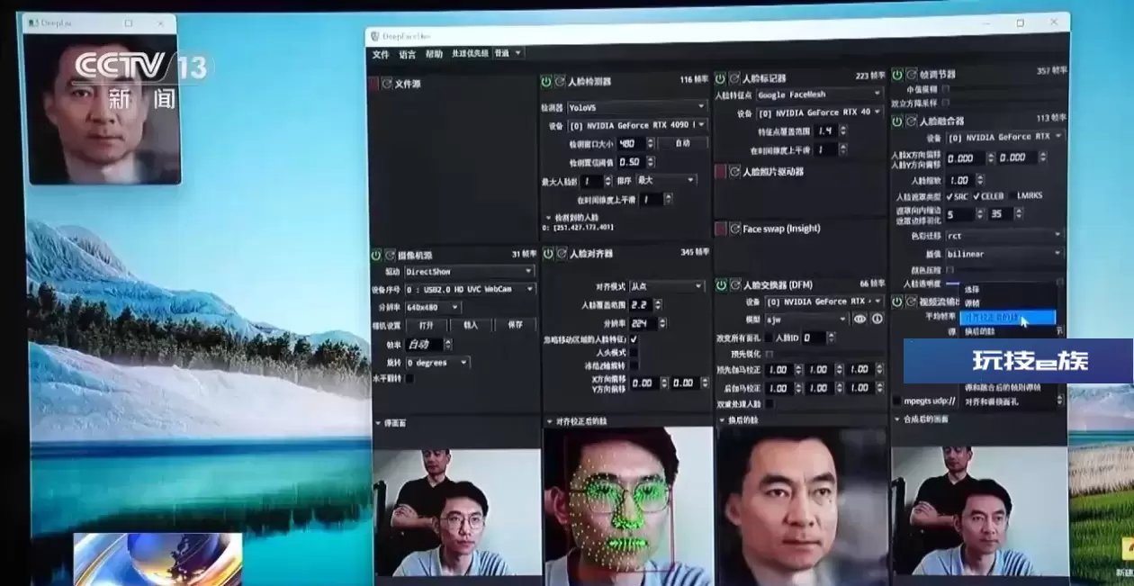Reset the 人脸标记器 module settings
1134x586 pixels.
[x=733, y=78]
